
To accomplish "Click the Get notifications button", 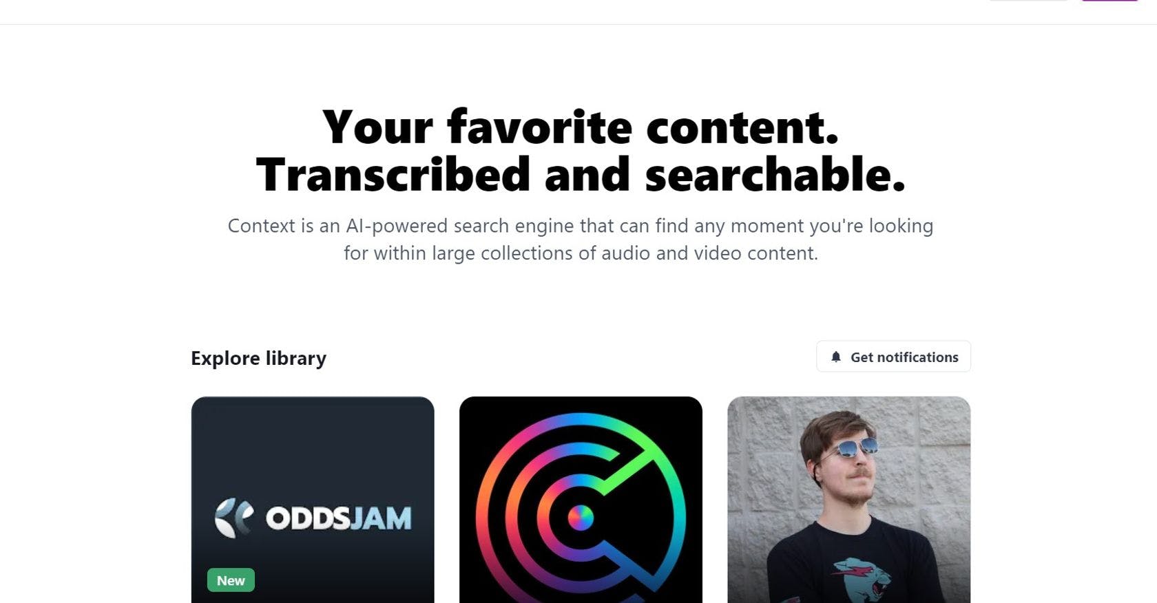I will [x=893, y=357].
